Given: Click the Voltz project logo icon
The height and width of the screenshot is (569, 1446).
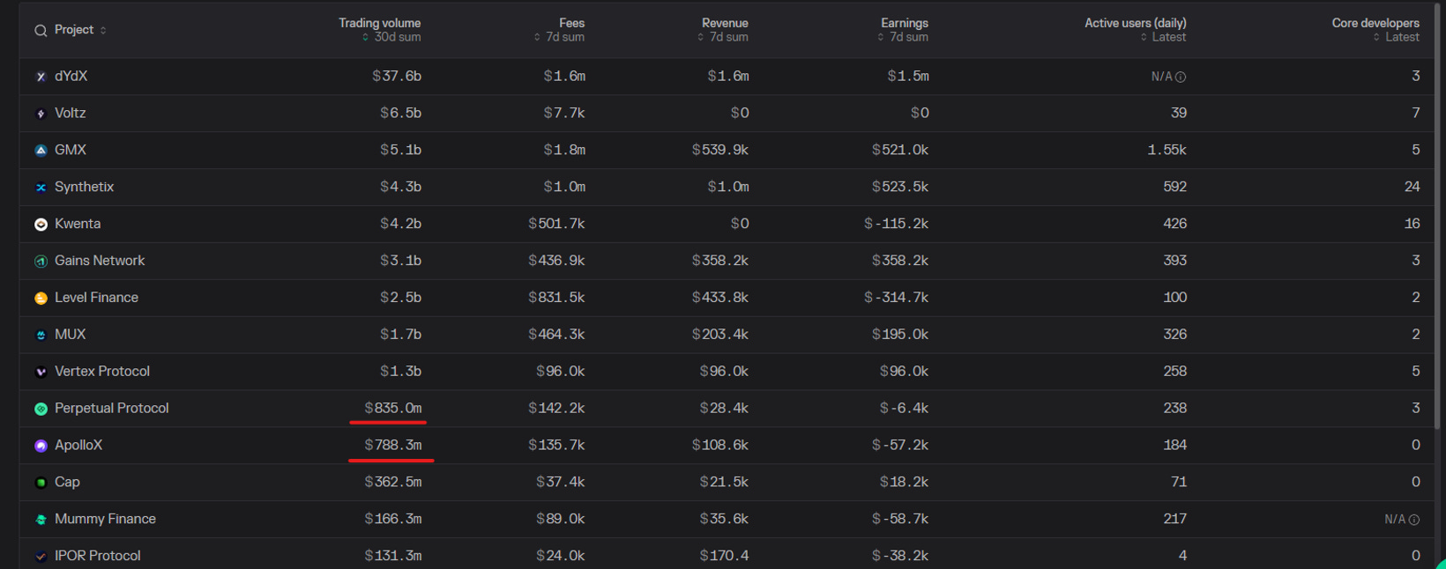Looking at the screenshot, I should (x=41, y=114).
